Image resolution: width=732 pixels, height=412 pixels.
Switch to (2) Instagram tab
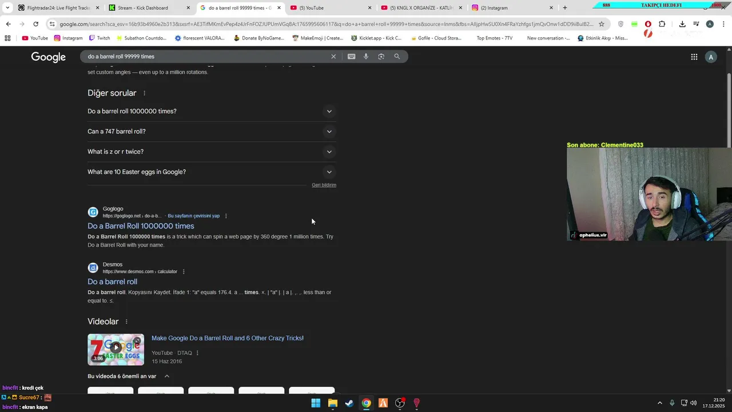[512, 8]
